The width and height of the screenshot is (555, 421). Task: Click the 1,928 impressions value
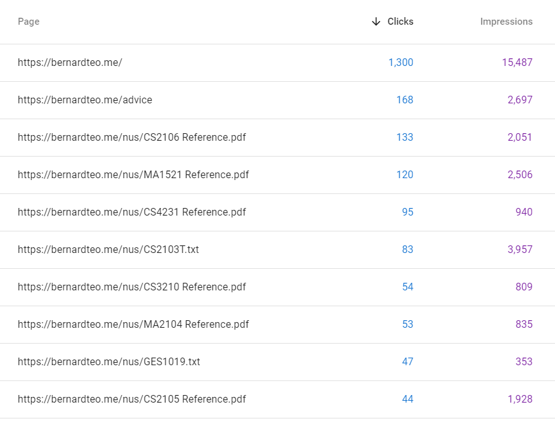pyautogui.click(x=520, y=399)
